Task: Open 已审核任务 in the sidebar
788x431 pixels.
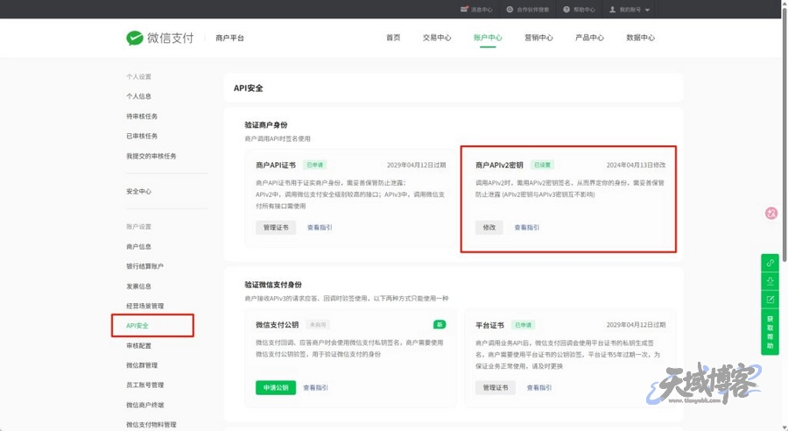Action: pos(142,136)
